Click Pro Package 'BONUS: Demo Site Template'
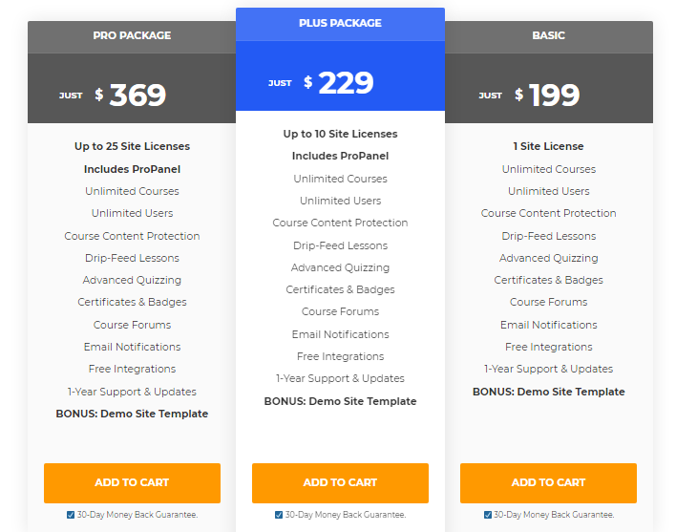Viewport: 676px width, 532px height. (x=132, y=415)
